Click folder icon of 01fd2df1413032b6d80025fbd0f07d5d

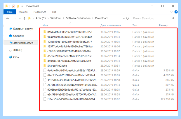45,32
